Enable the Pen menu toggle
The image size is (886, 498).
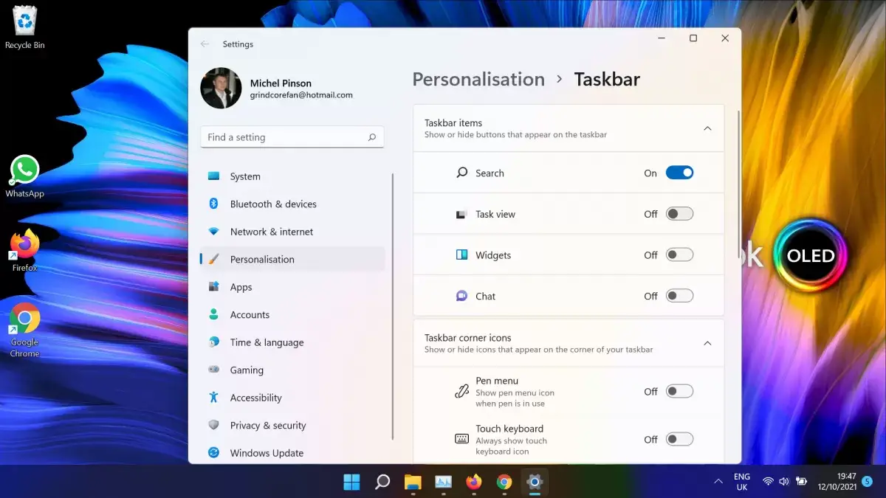pyautogui.click(x=679, y=392)
